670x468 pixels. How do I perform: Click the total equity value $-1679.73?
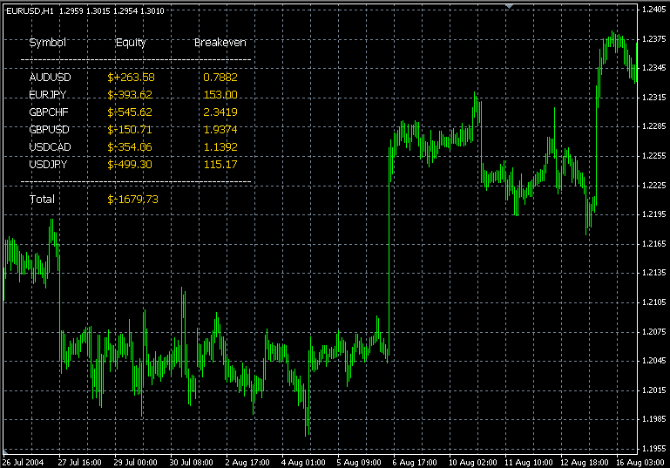pyautogui.click(x=133, y=200)
